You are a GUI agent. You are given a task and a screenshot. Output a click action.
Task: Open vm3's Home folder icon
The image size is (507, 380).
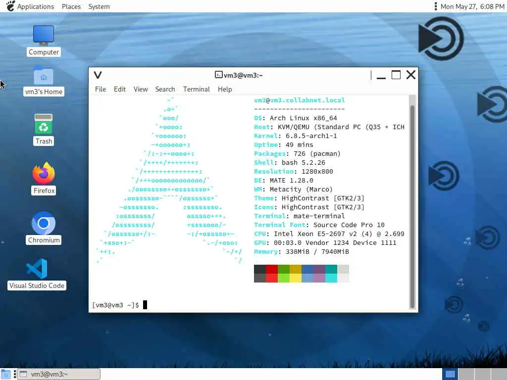pyautogui.click(x=44, y=81)
